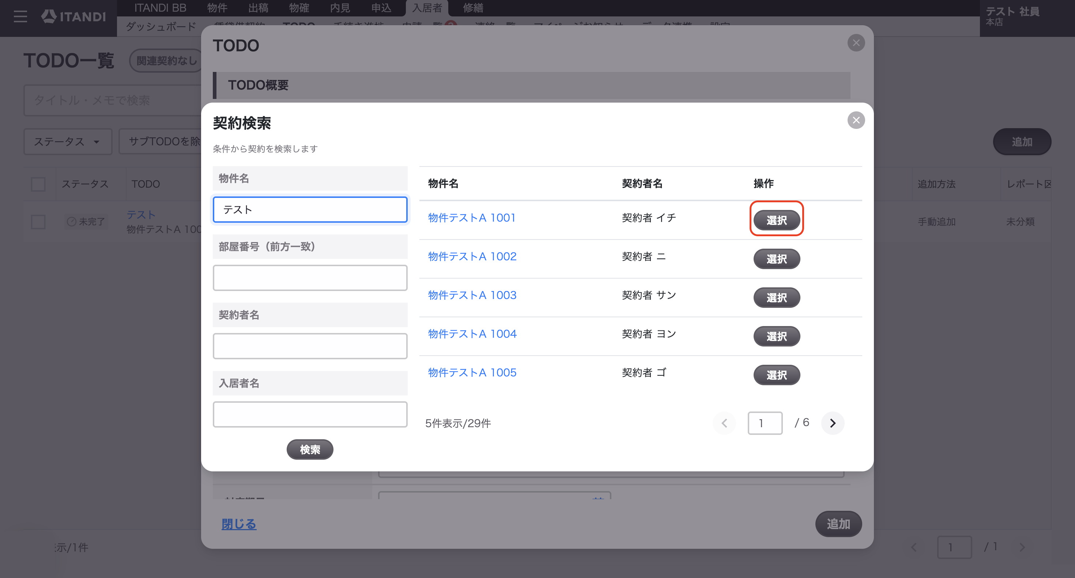Select contract 物件テストA 1001
The width and height of the screenshot is (1075, 578).
click(x=777, y=220)
